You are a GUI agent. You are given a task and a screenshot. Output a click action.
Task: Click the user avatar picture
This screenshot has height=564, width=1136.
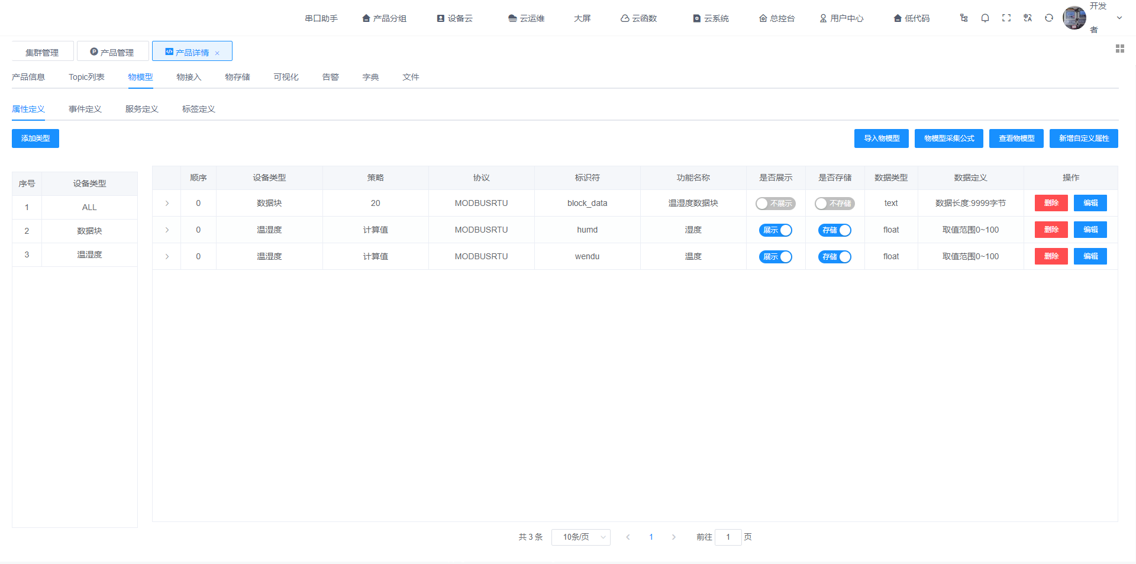1074,18
